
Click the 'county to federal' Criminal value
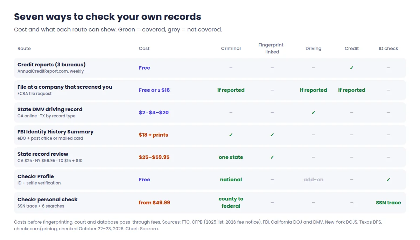231,203
